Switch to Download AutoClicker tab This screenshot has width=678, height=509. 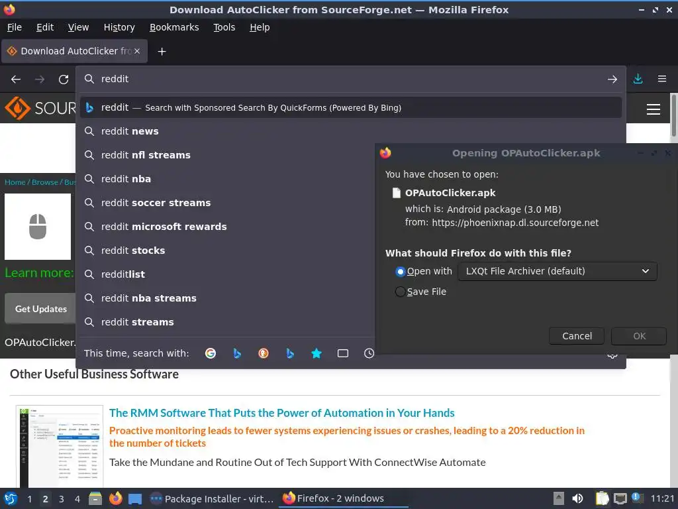74,51
